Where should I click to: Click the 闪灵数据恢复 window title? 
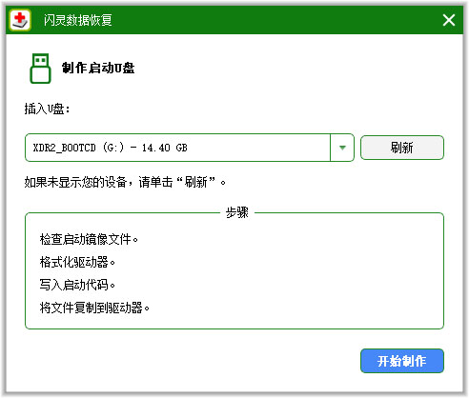[x=78, y=20]
